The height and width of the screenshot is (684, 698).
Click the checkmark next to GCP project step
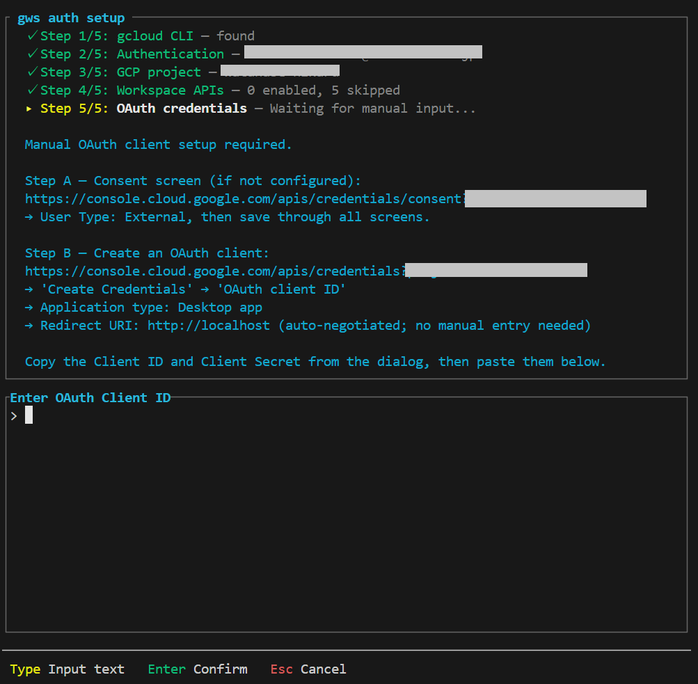pos(31,72)
